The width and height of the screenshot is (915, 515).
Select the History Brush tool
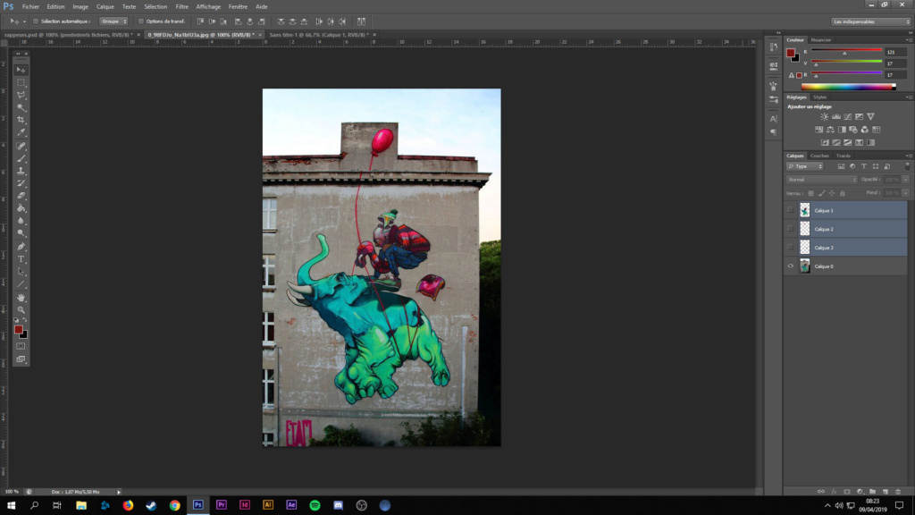coord(21,183)
